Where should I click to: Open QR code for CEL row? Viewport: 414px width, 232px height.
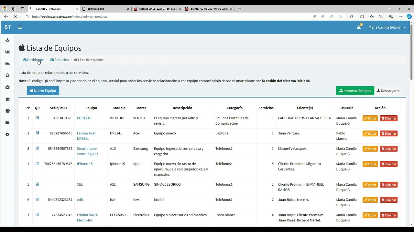click(37, 184)
